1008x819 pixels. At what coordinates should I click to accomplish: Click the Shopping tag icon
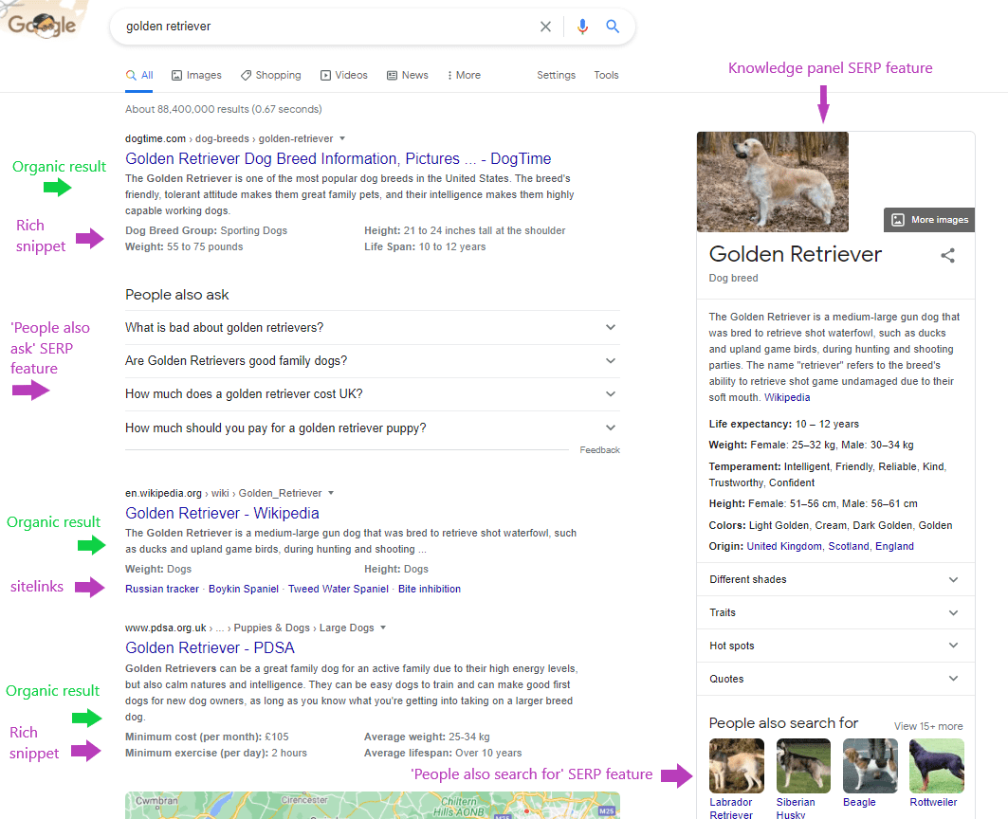(x=245, y=74)
